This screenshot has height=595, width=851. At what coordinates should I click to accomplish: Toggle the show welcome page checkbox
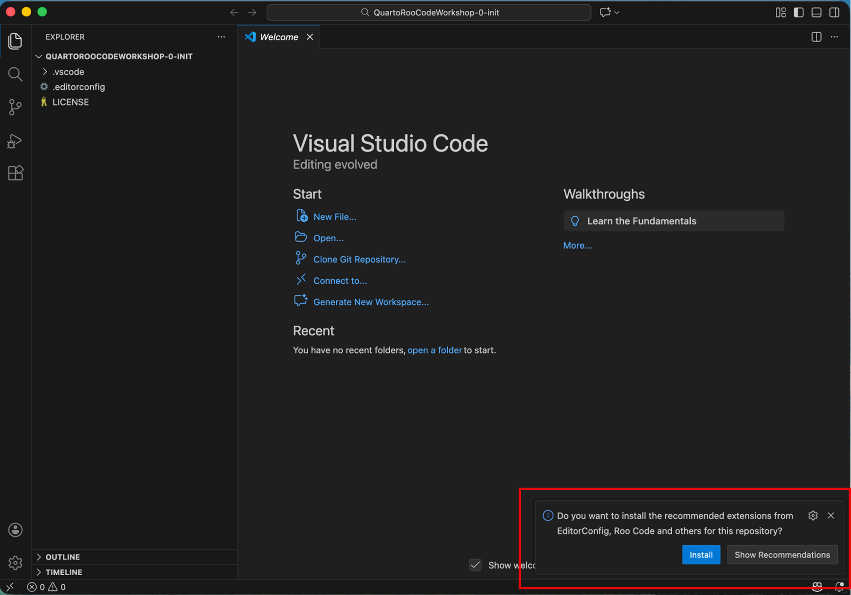[x=475, y=565]
